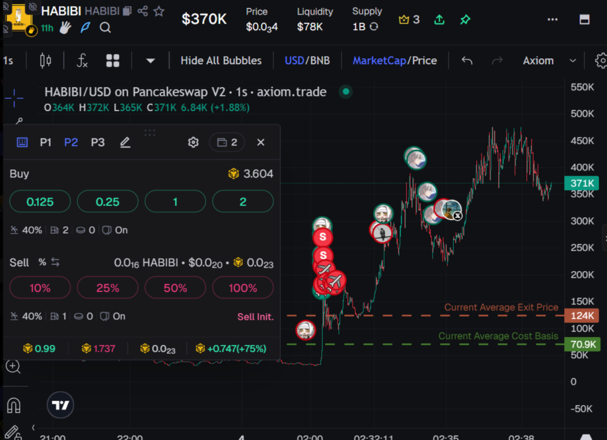Share the HABIBI token
Screen dimensions: 607x440
click(x=143, y=11)
